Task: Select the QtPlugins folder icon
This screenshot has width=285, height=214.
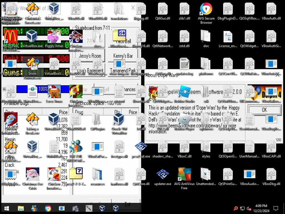Action: (x=98, y=121)
